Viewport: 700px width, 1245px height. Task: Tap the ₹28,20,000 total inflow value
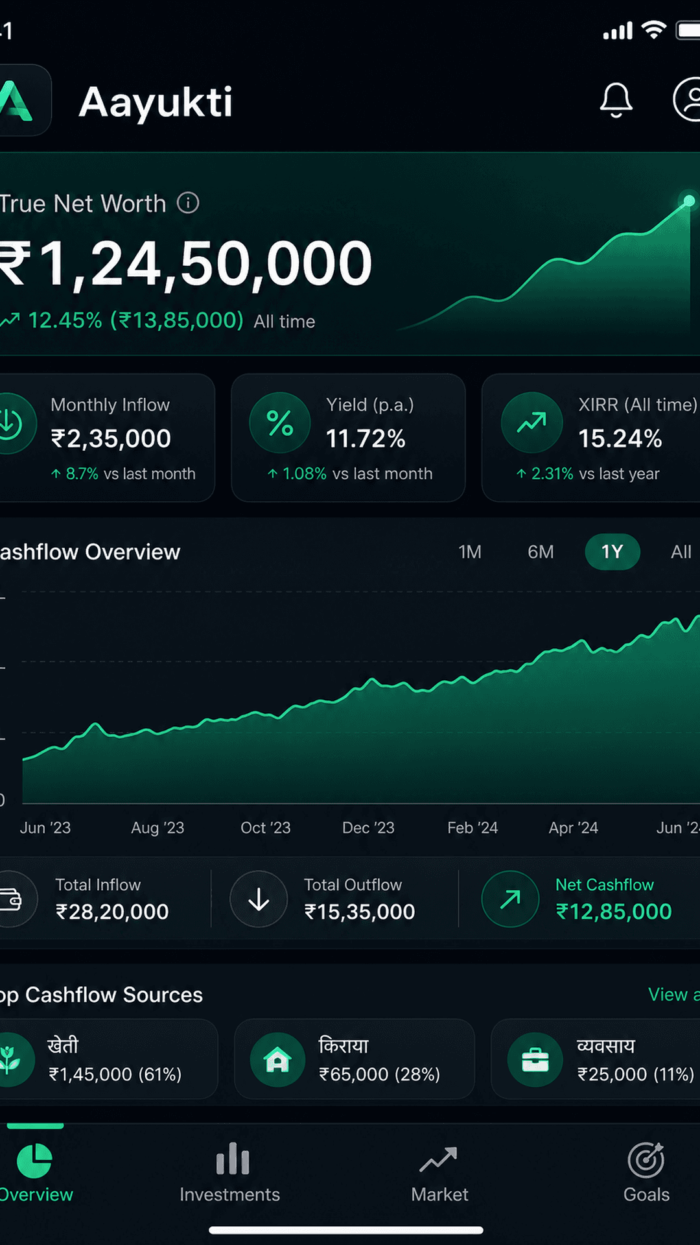click(111, 912)
